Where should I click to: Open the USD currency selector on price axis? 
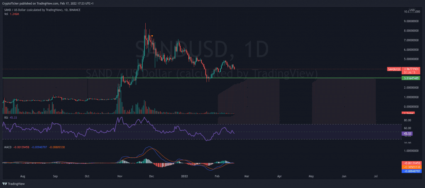pos(412,10)
